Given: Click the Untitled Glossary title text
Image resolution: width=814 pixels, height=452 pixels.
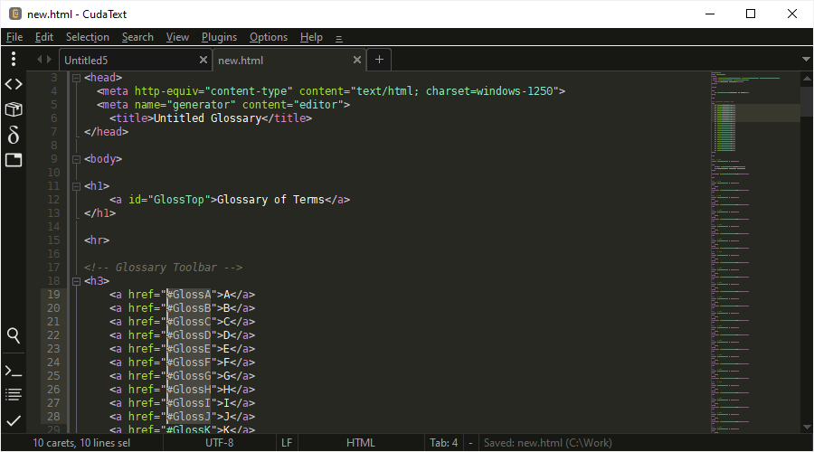Looking at the screenshot, I should [207, 118].
